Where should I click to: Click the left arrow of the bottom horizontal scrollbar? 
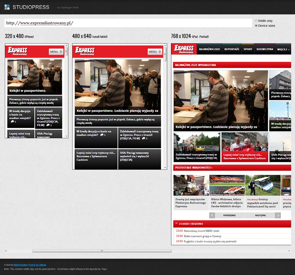coord(6,251)
